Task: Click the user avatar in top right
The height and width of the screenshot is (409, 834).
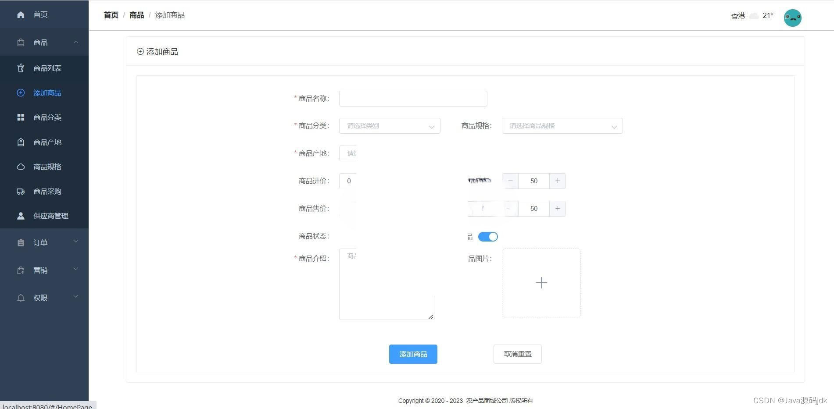Action: (792, 18)
